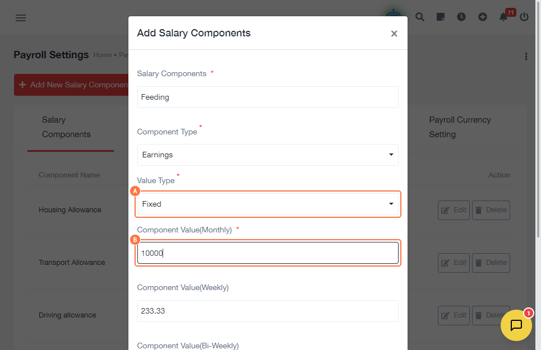Image resolution: width=541 pixels, height=350 pixels.
Task: Switch to Payroll Currency Setting tab
Action: [460, 127]
